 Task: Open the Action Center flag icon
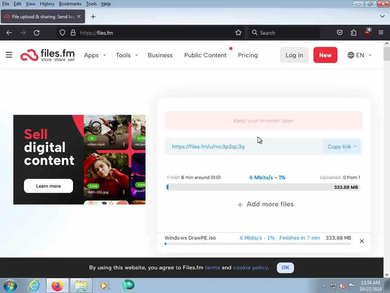[351, 285]
